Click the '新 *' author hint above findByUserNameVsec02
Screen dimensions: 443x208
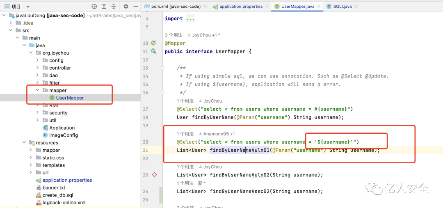pyautogui.click(x=202, y=183)
